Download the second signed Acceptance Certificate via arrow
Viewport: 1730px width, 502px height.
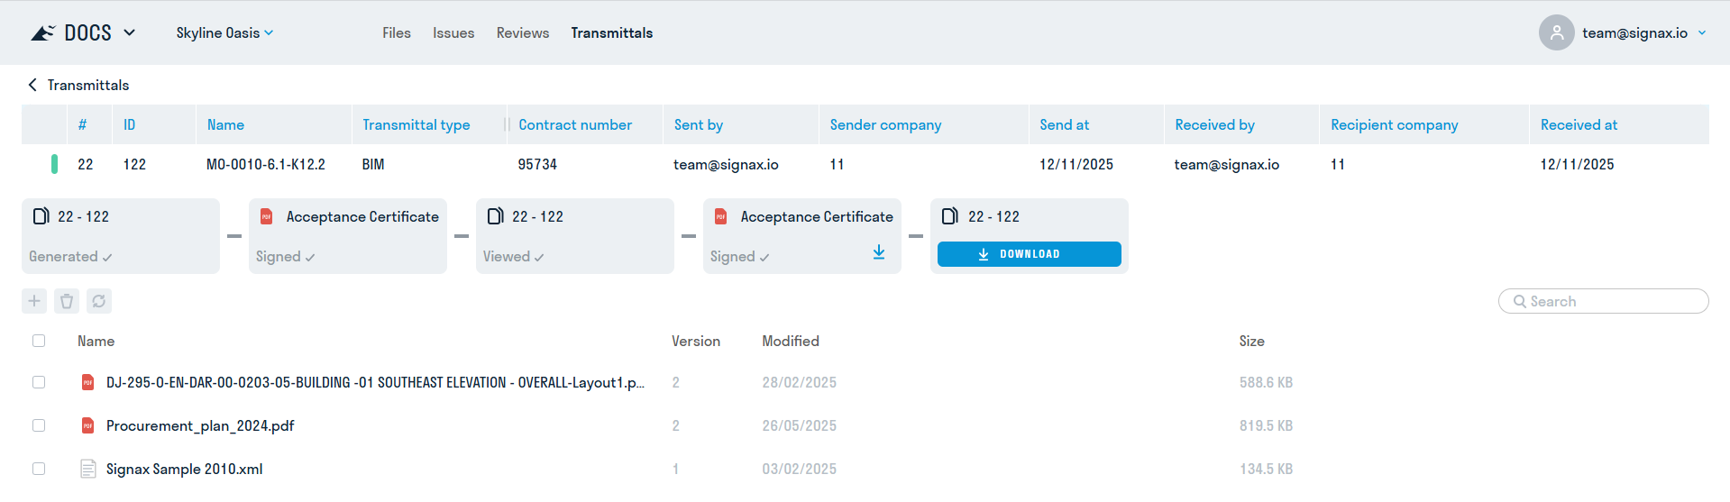pos(879,252)
